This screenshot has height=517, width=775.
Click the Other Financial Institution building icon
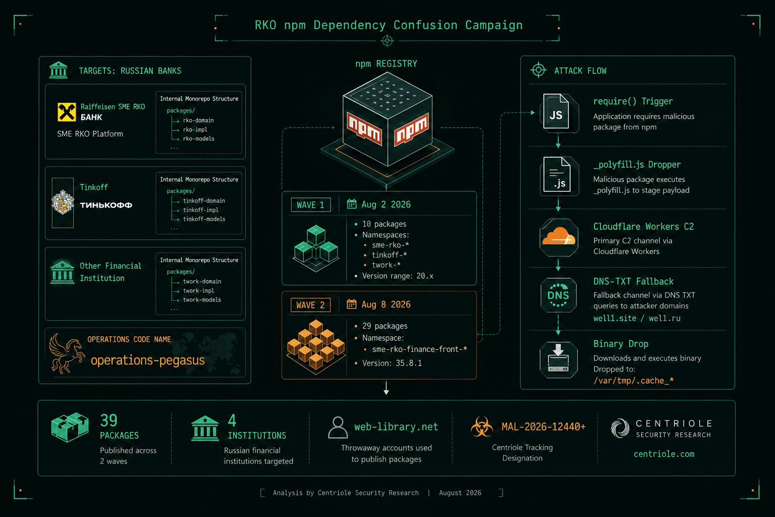click(63, 273)
